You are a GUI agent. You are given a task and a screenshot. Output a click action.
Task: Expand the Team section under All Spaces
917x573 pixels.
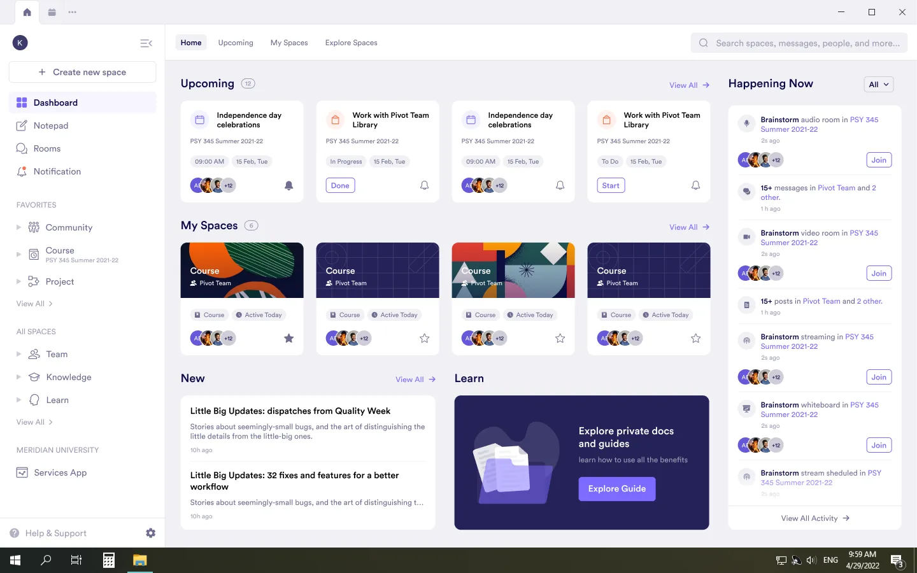(18, 354)
